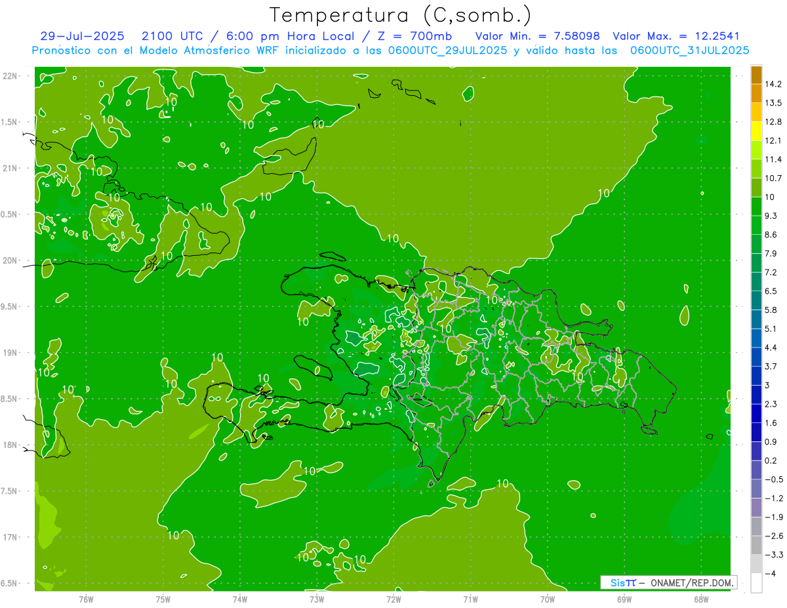
Task: Click the "14.2" color scale value
Action: point(773,84)
